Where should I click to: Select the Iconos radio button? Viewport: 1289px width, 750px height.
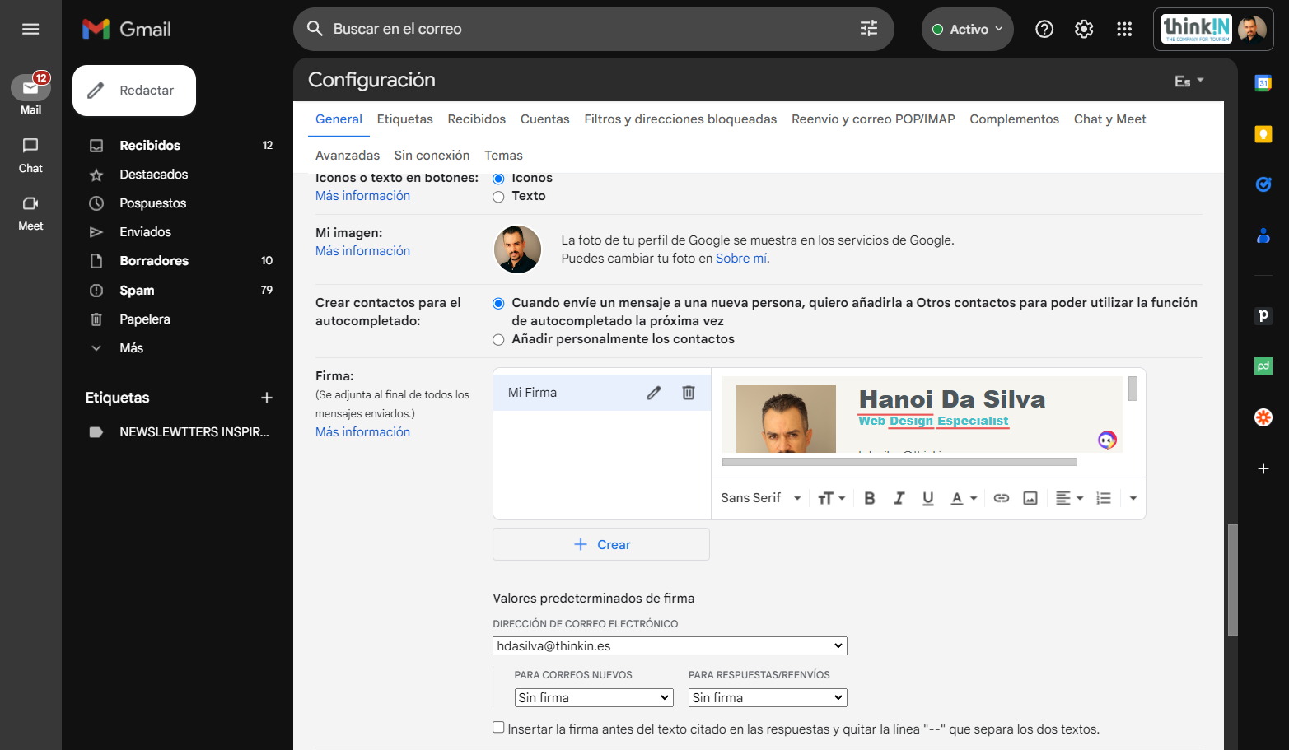498,179
